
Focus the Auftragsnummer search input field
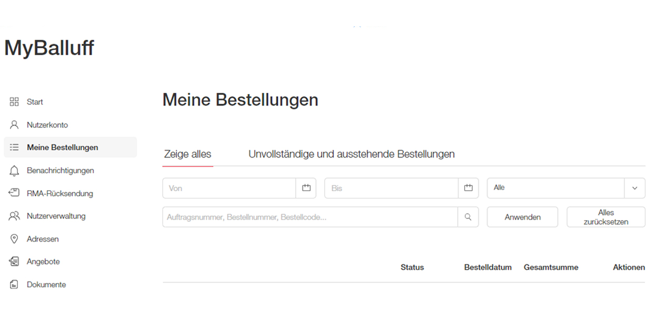tap(309, 217)
